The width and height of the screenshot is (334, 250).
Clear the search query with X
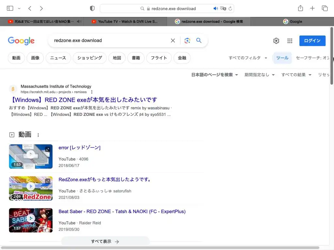(x=173, y=40)
